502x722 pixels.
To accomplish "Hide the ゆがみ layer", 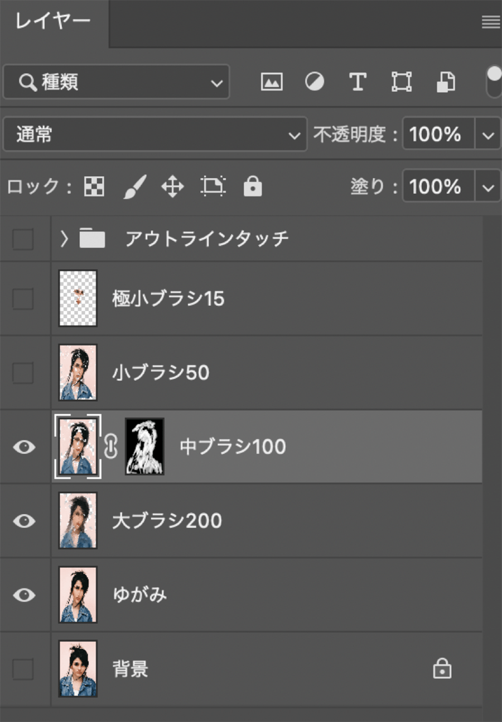I will 24,595.
